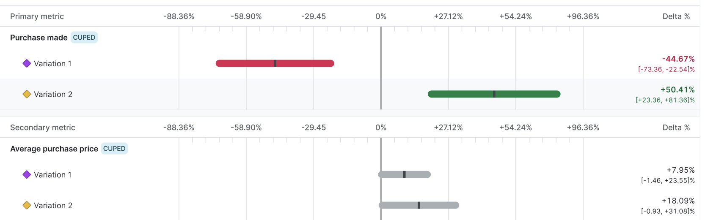
Task: Click the +50.41% delta value
Action: pyautogui.click(x=677, y=90)
